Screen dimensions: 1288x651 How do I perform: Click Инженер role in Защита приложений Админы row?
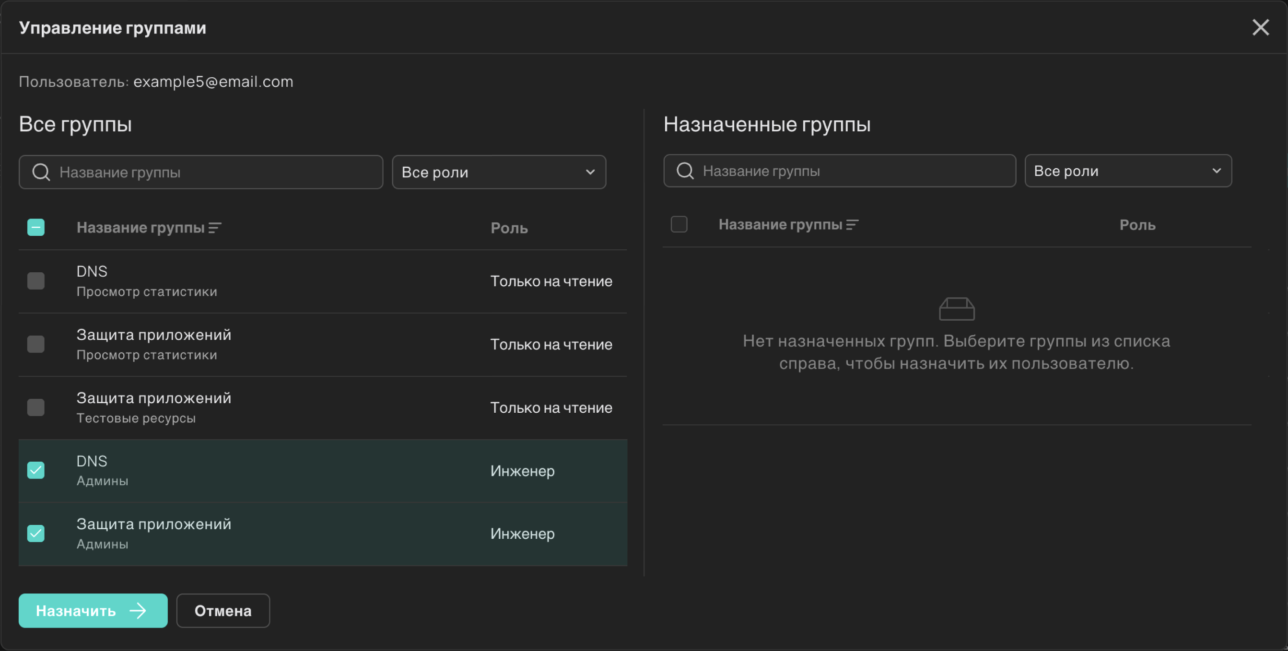(x=523, y=534)
